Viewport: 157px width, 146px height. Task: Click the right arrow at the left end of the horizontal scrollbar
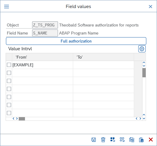17,119
